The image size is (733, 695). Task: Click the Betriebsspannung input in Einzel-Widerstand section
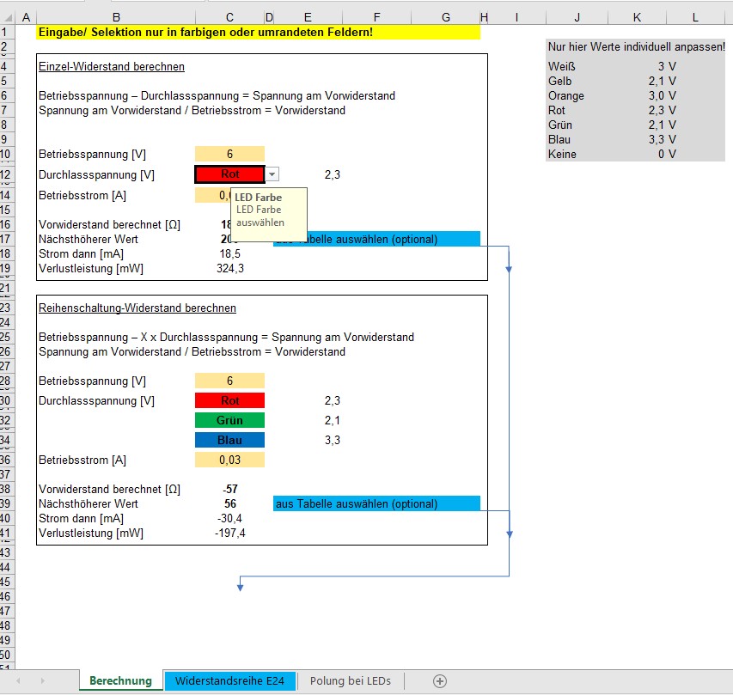tap(229, 154)
